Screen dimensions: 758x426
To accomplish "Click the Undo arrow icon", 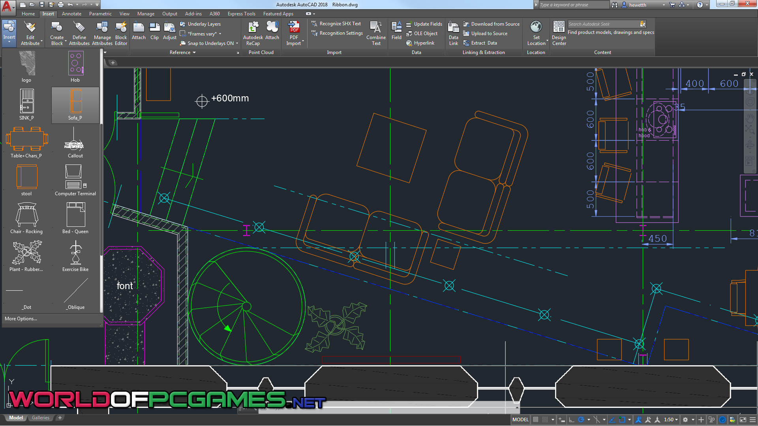I will pyautogui.click(x=70, y=5).
